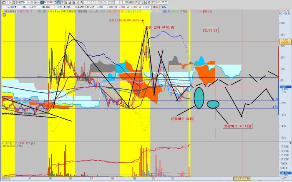Select the '23.11.27' annotation text box

click(x=210, y=30)
